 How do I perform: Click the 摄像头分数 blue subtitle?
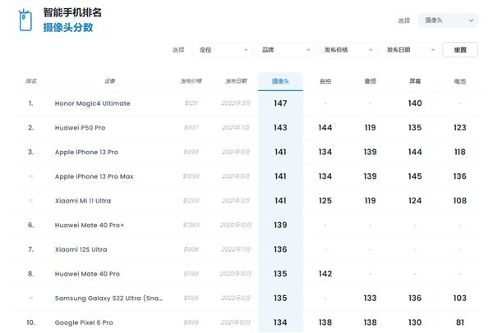(68, 27)
